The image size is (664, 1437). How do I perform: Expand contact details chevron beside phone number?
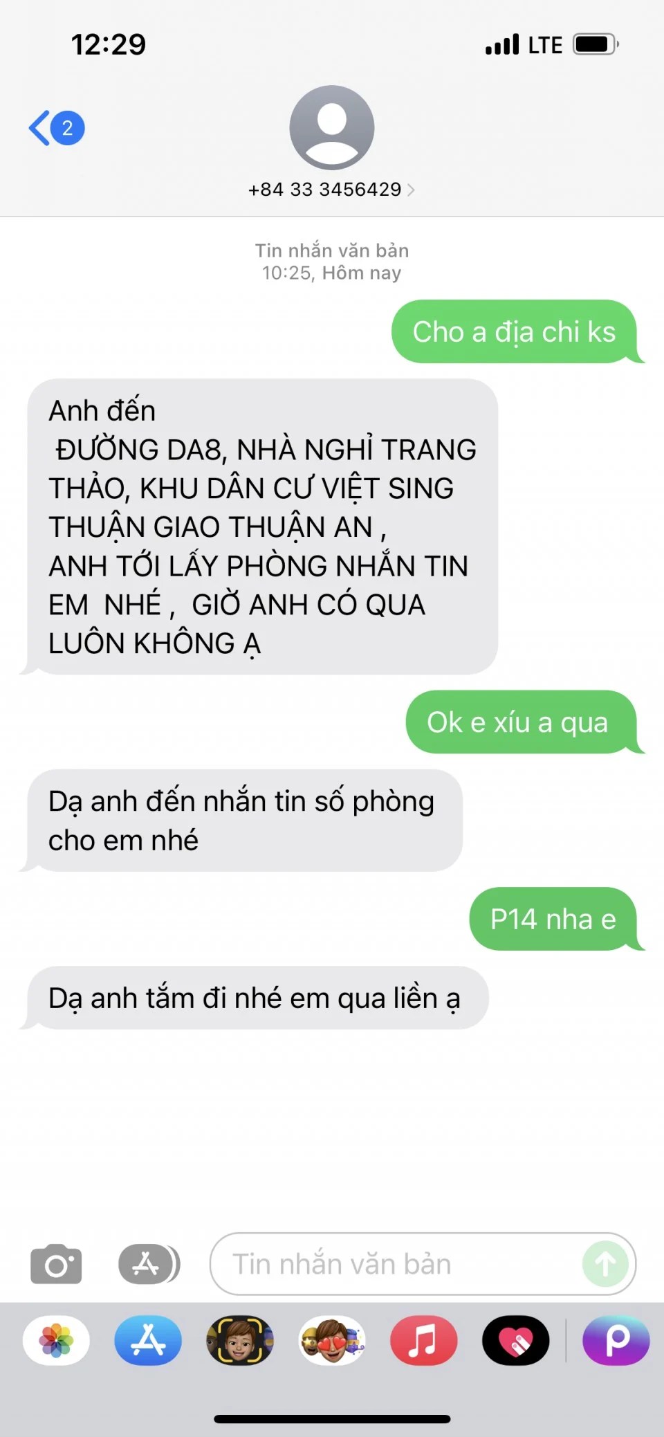[411, 190]
